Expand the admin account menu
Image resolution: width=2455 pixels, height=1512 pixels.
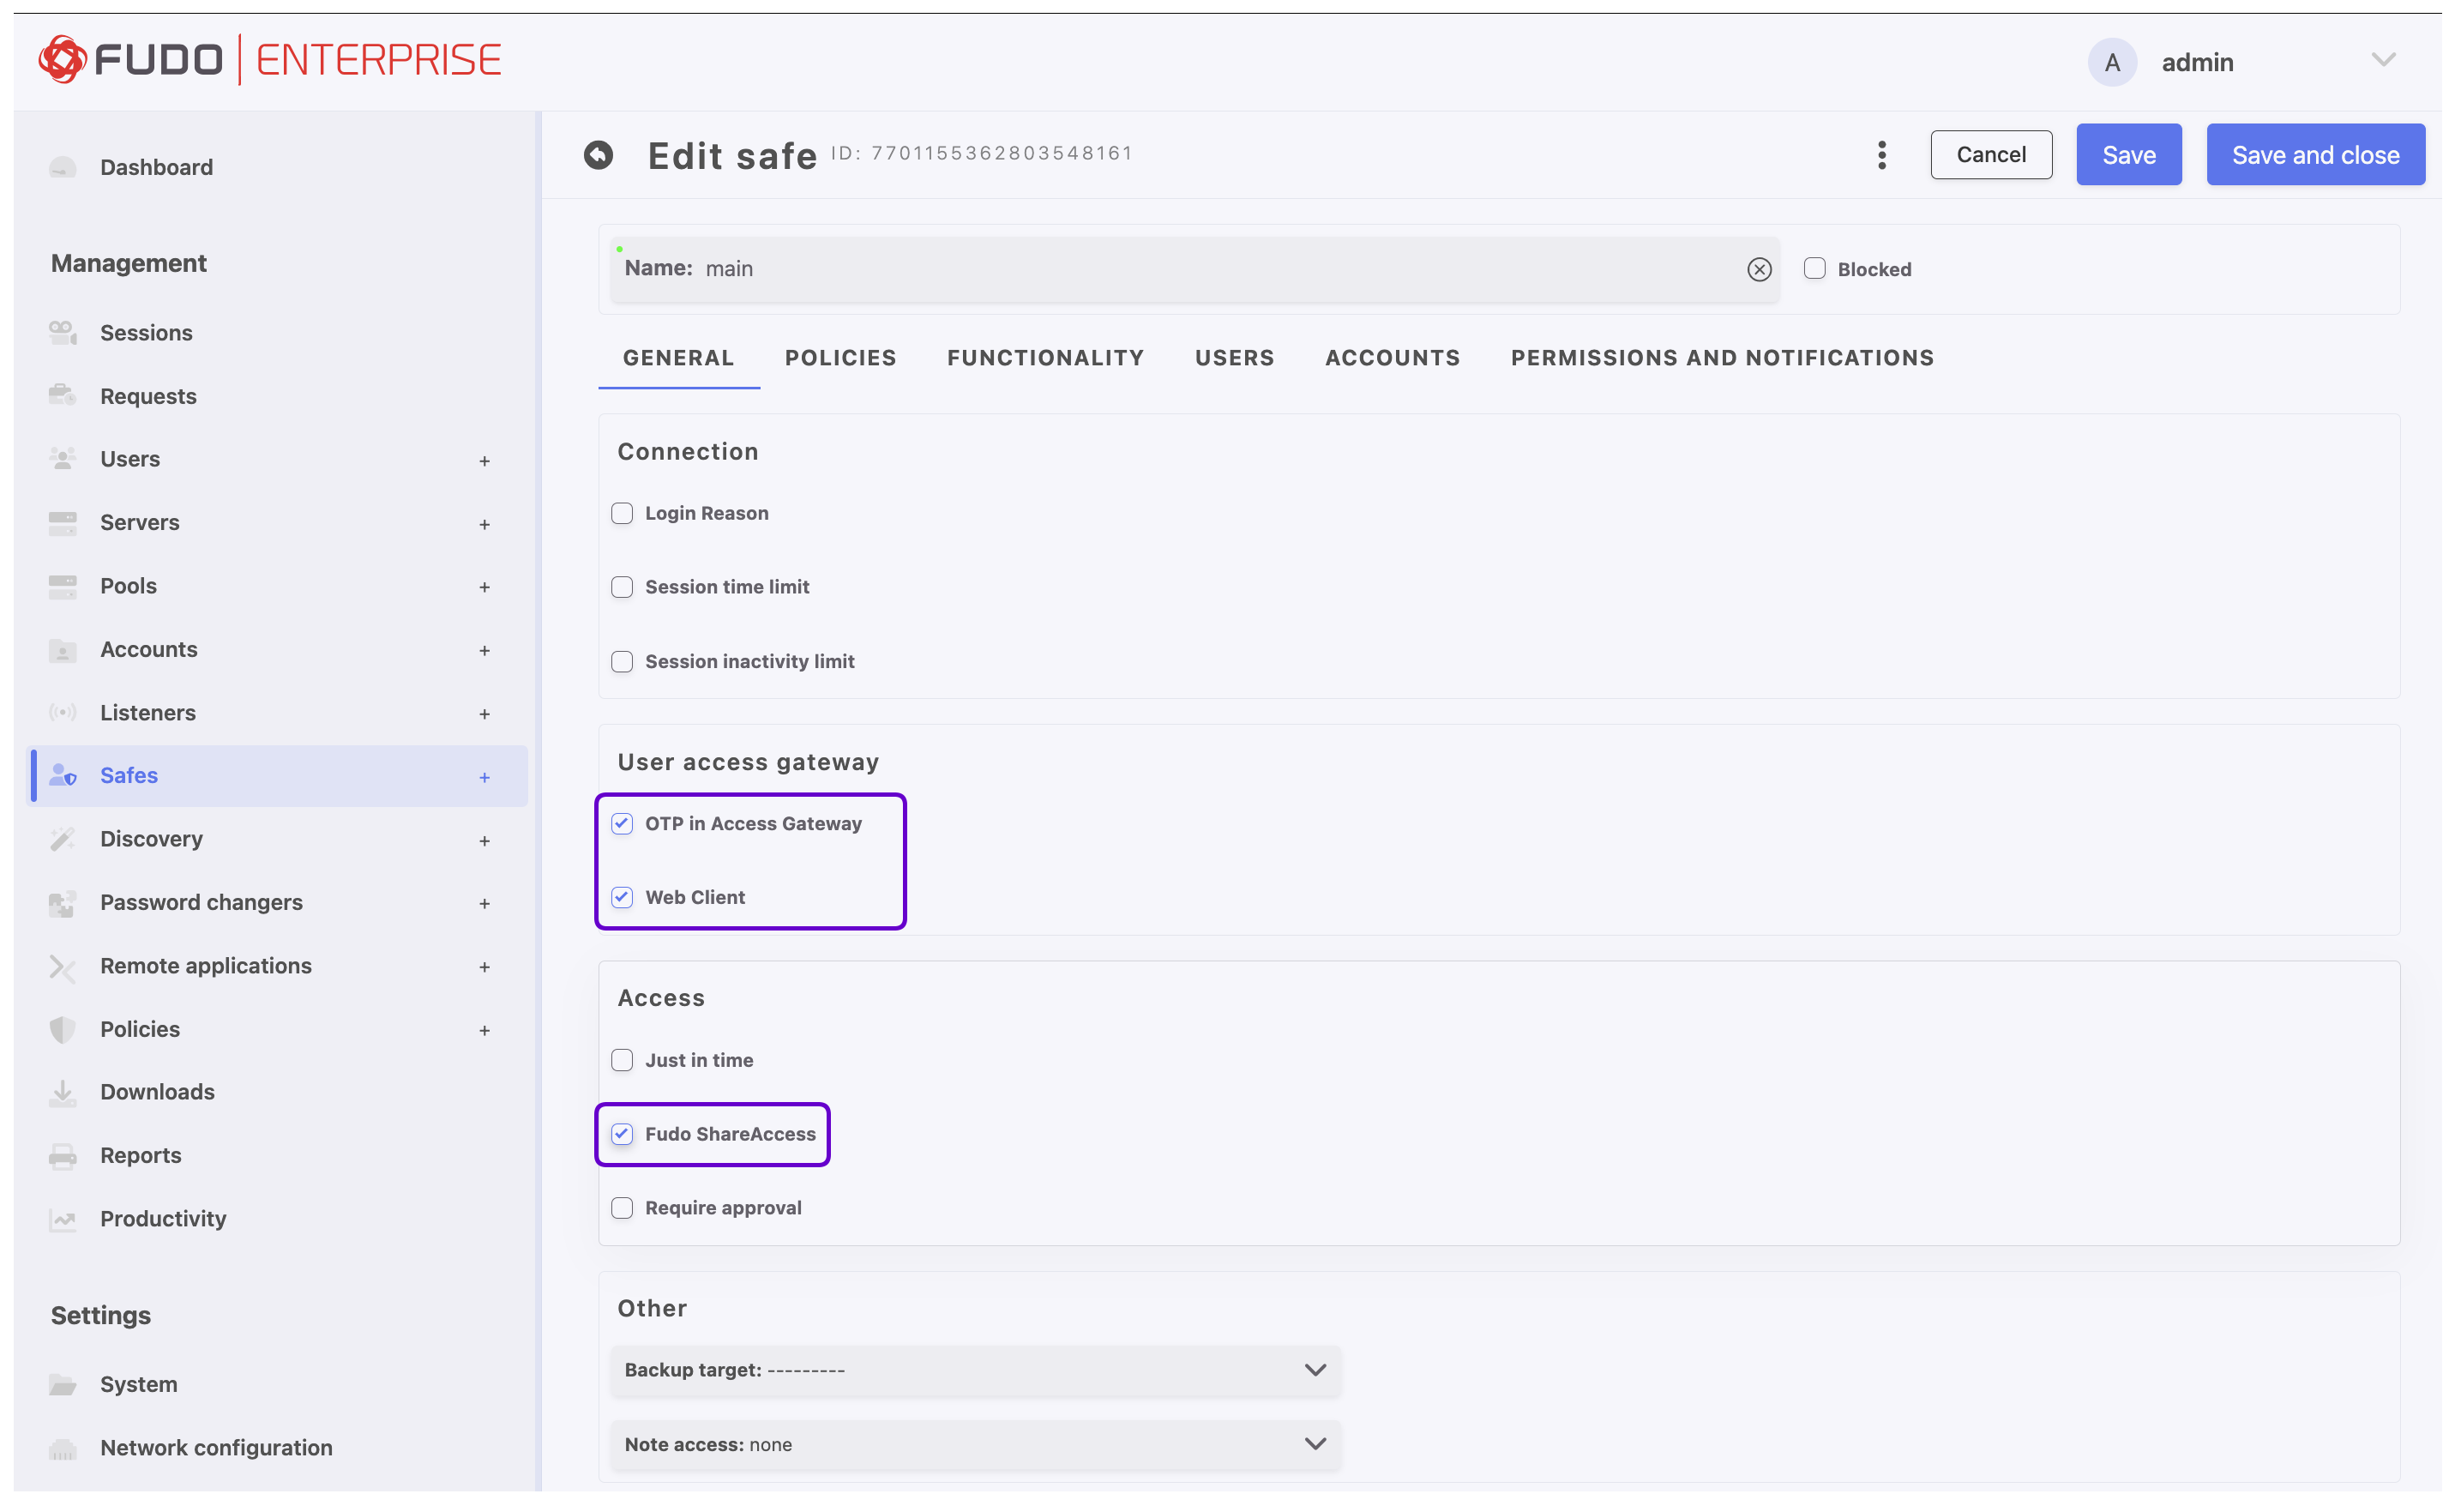pyautogui.click(x=2385, y=61)
